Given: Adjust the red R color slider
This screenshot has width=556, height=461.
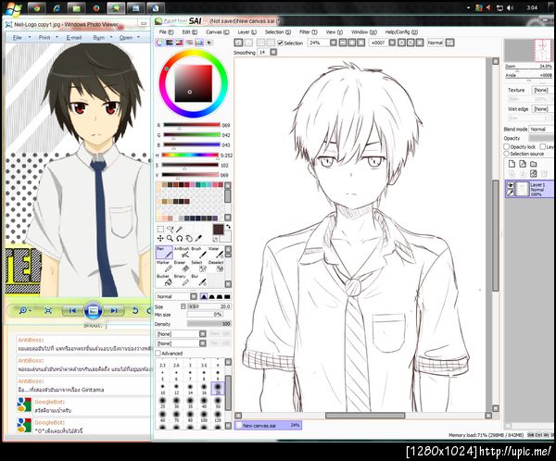Looking at the screenshot, I should tap(192, 125).
